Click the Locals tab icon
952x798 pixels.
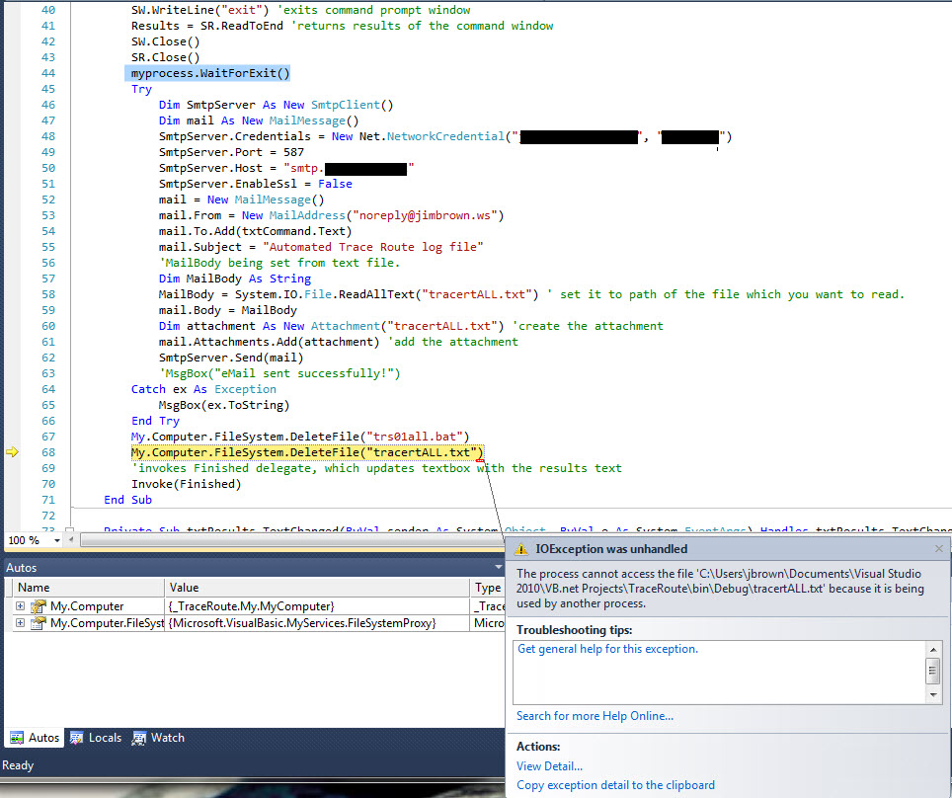(x=76, y=738)
